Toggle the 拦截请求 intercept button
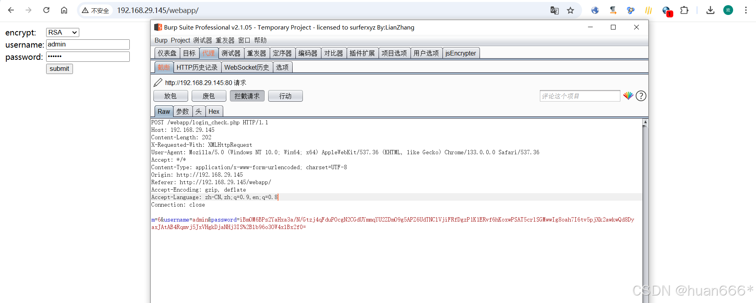The image size is (756, 303). [247, 96]
